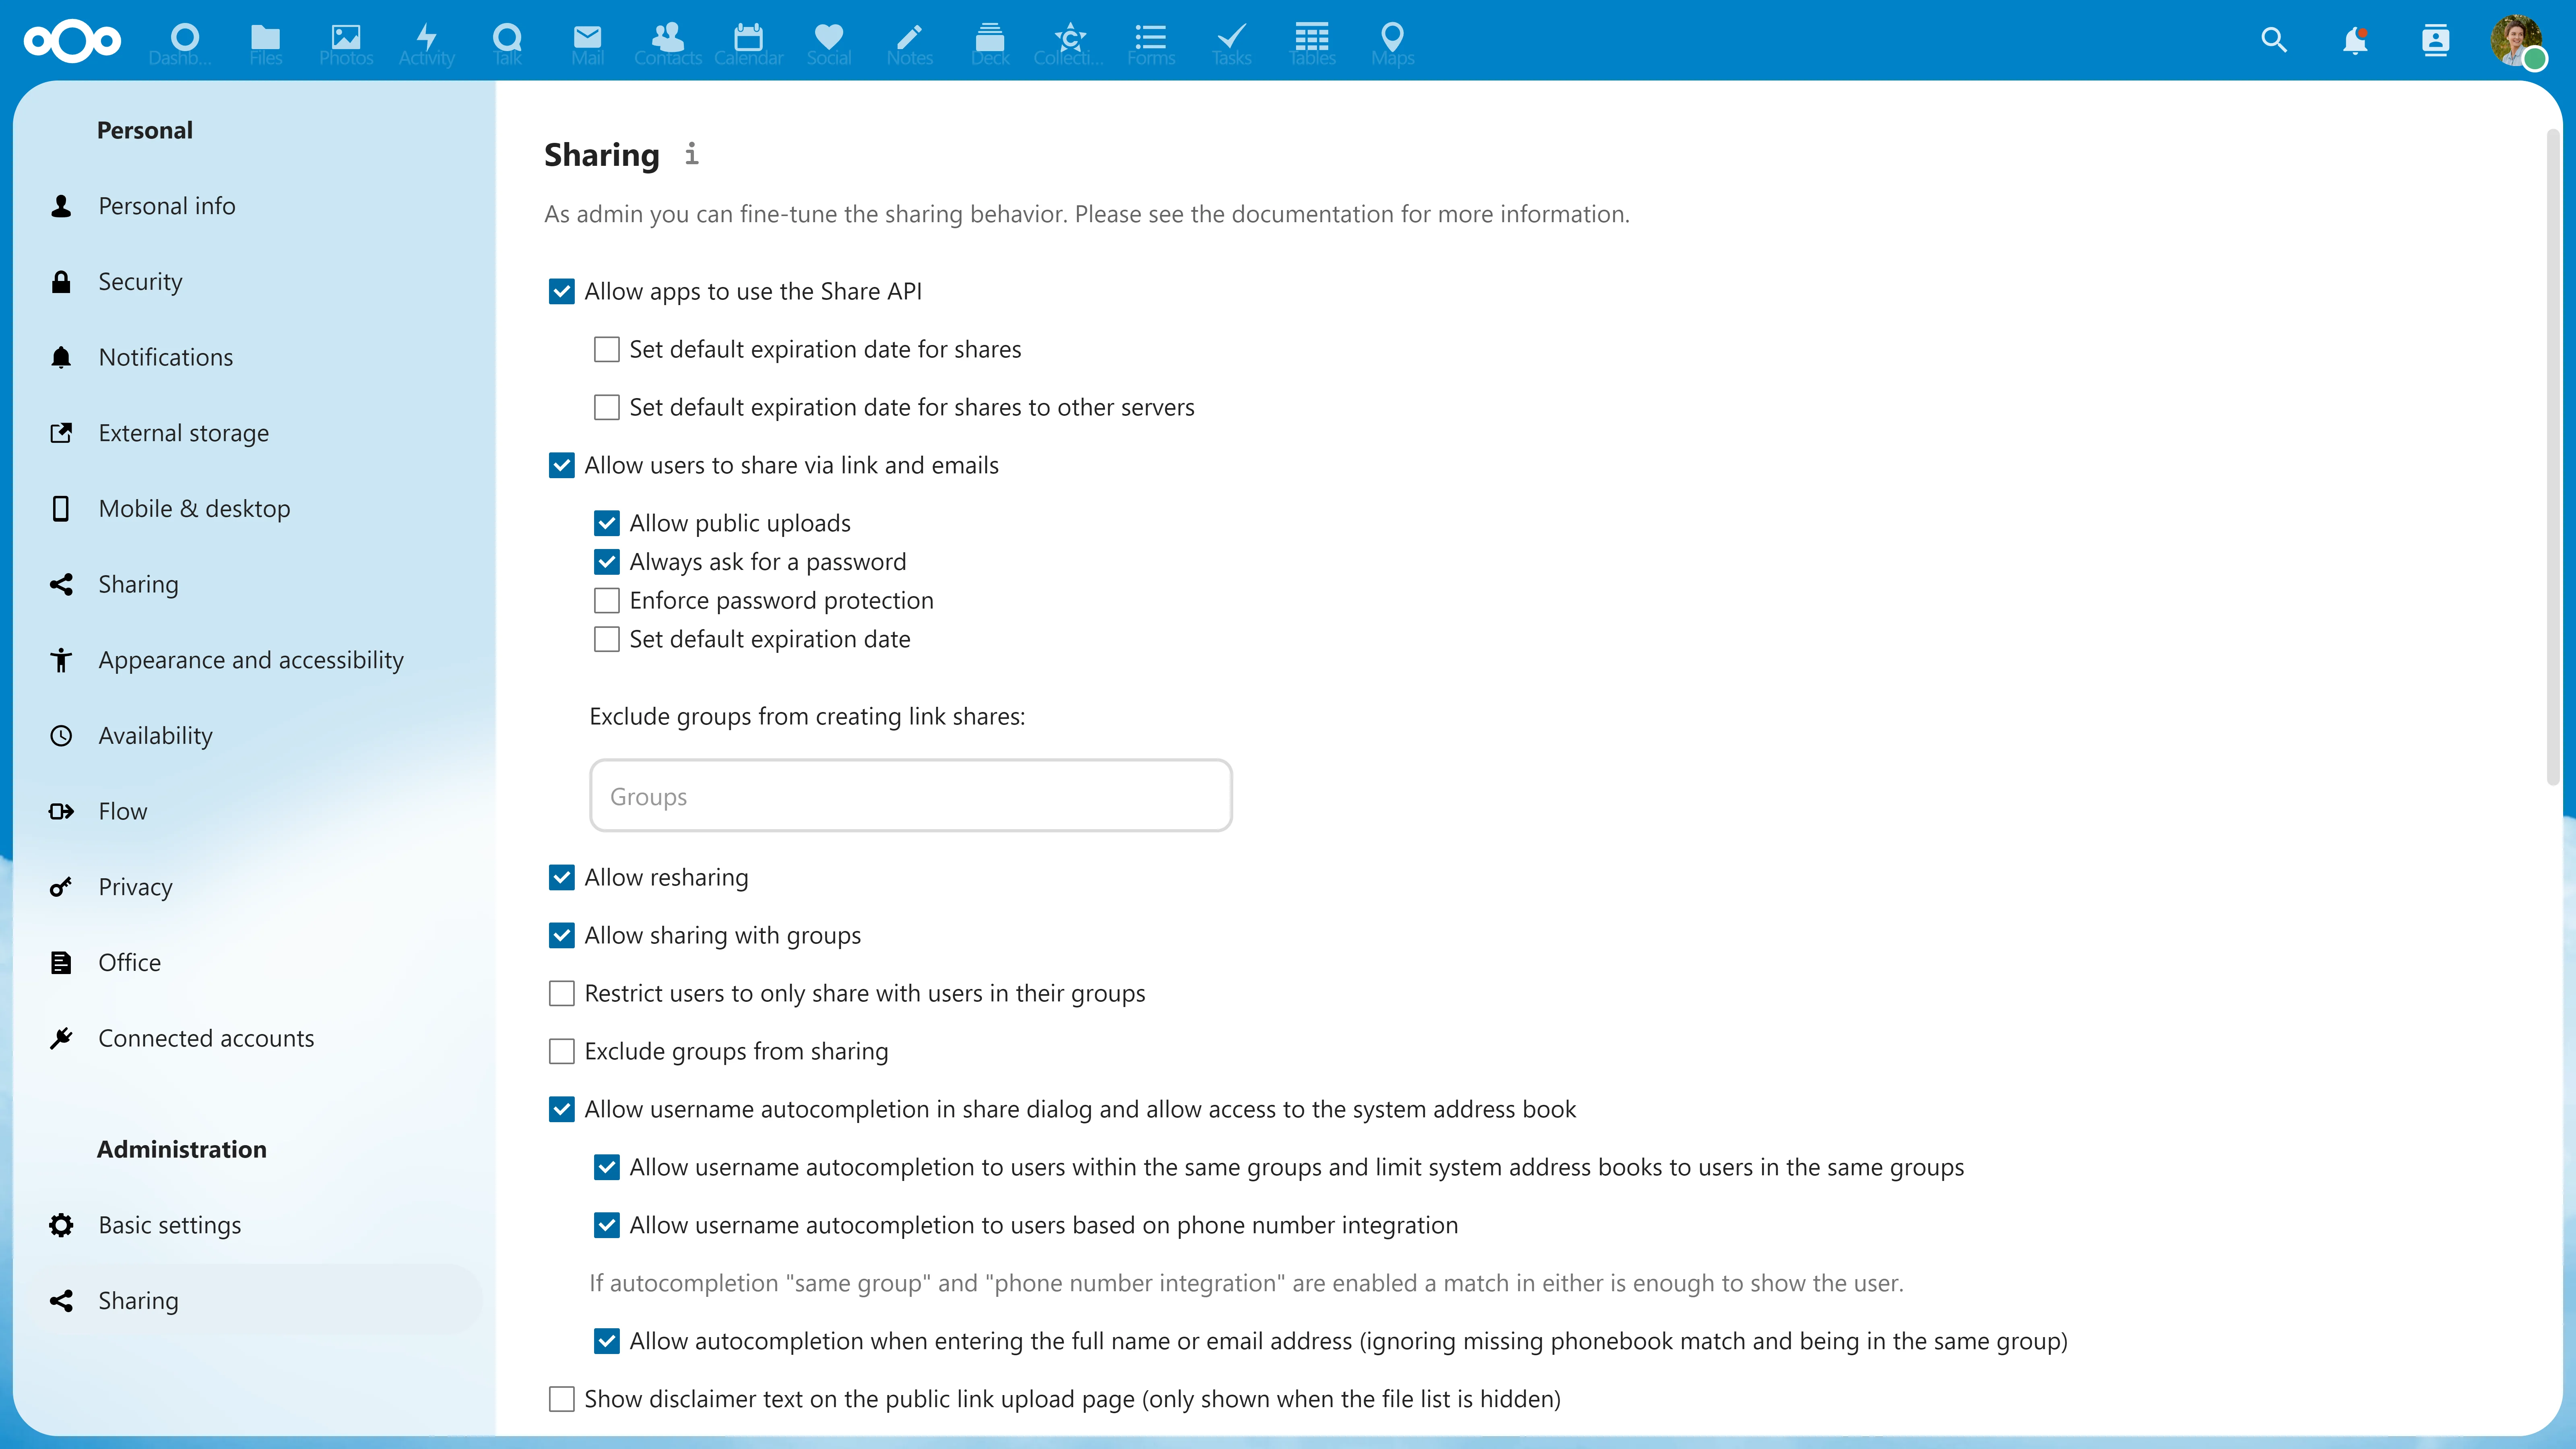This screenshot has height=1449, width=2576.
Task: Open Basic settings under Administration
Action: click(x=169, y=1225)
